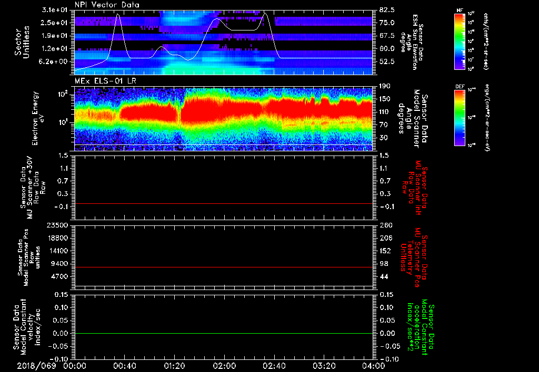Click the 2018/069 date label
Viewport: 539px width, 372px height.
pyautogui.click(x=36, y=366)
